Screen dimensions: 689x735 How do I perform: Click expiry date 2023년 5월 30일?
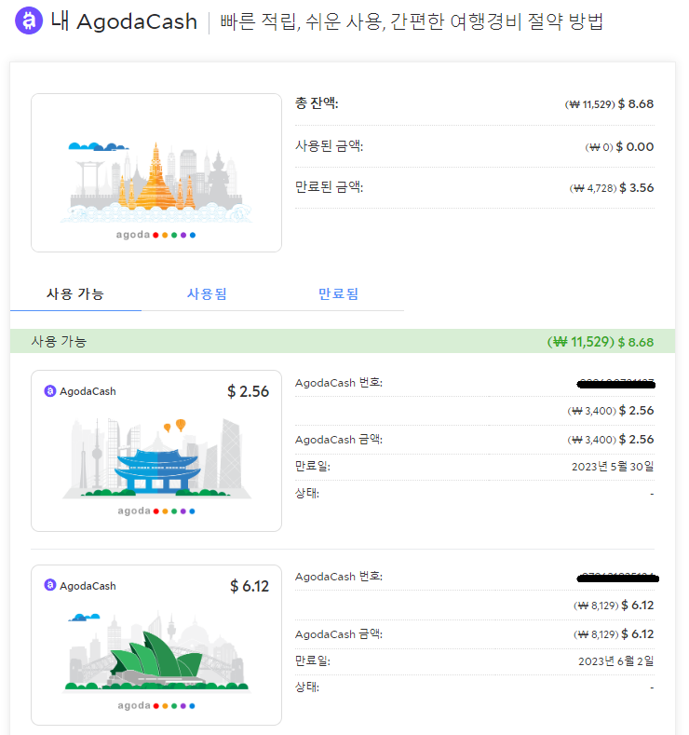(x=613, y=467)
